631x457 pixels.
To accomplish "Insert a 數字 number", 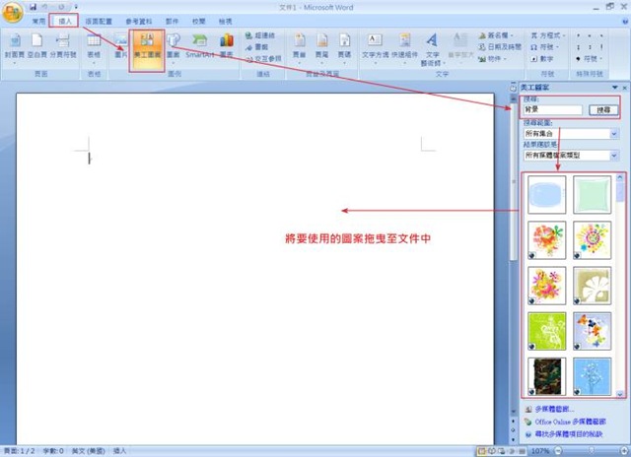I will tap(542, 59).
